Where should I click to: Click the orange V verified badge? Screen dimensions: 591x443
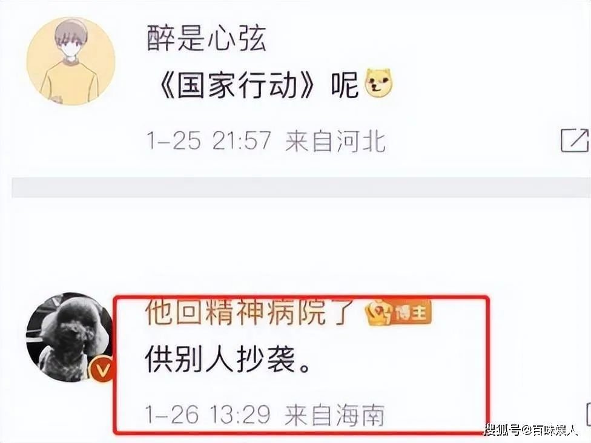102,370
